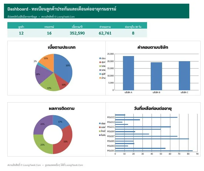204x171 pixels.
Task: Click the POL013 axis label
Action: [111, 122]
